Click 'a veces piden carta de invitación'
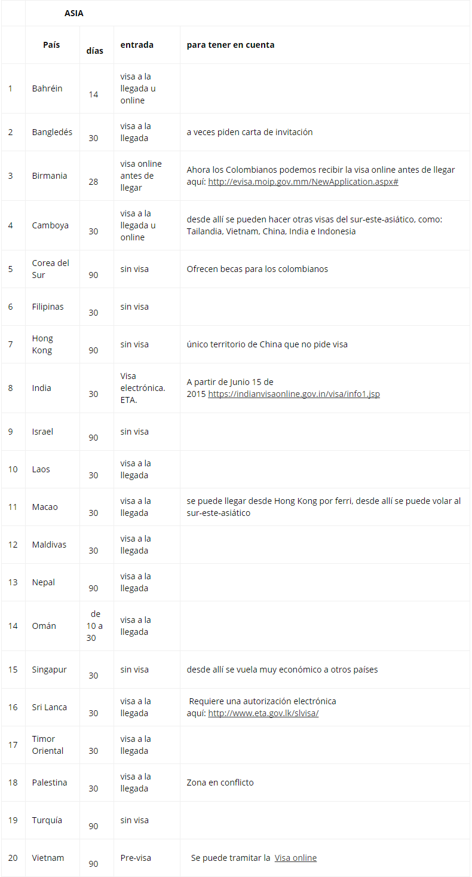Viewport: 472px width, 877px height. pyautogui.click(x=249, y=132)
